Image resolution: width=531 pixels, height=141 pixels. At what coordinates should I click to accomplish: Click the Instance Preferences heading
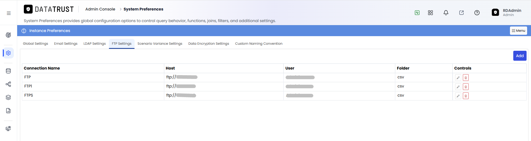pos(50,31)
